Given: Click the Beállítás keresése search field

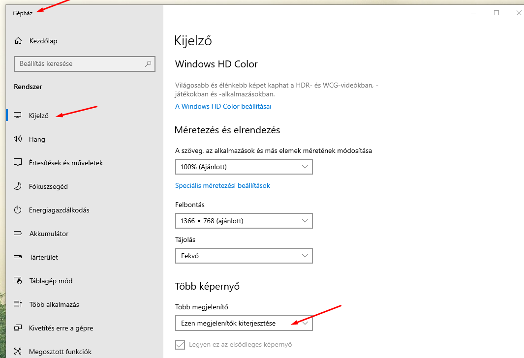Looking at the screenshot, I should pos(79,64).
